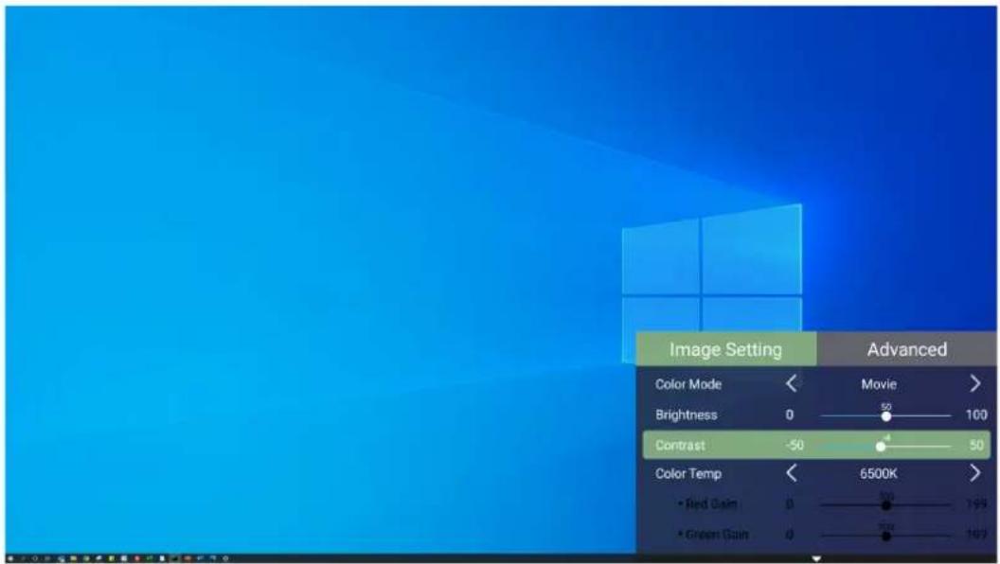Click the Green Gain slider handle
Image resolution: width=1000 pixels, height=564 pixels.
[x=885, y=536]
